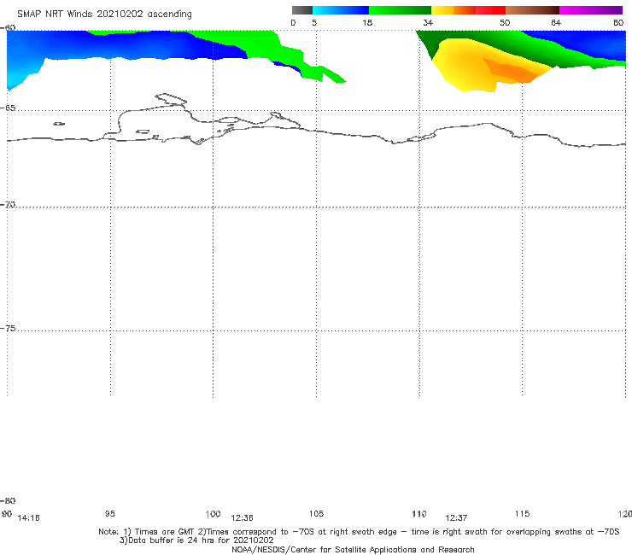The width and height of the screenshot is (632, 555).
Task: Click the title 'SMAP NRT Winds 20210202 ascending'
Action: coord(104,15)
